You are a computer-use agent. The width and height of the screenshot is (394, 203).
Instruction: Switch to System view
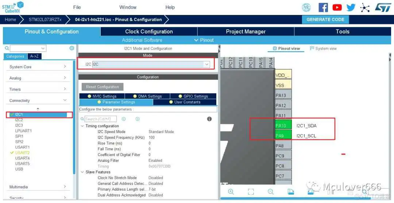[x=323, y=48]
